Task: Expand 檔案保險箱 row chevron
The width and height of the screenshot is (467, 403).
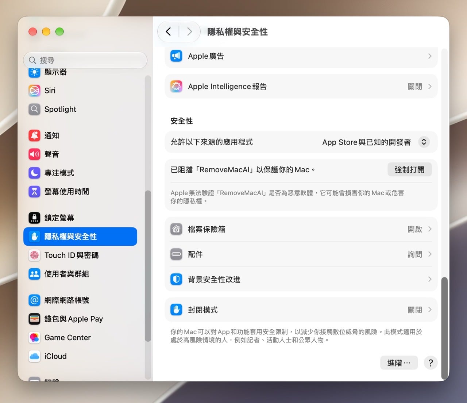Action: click(430, 229)
